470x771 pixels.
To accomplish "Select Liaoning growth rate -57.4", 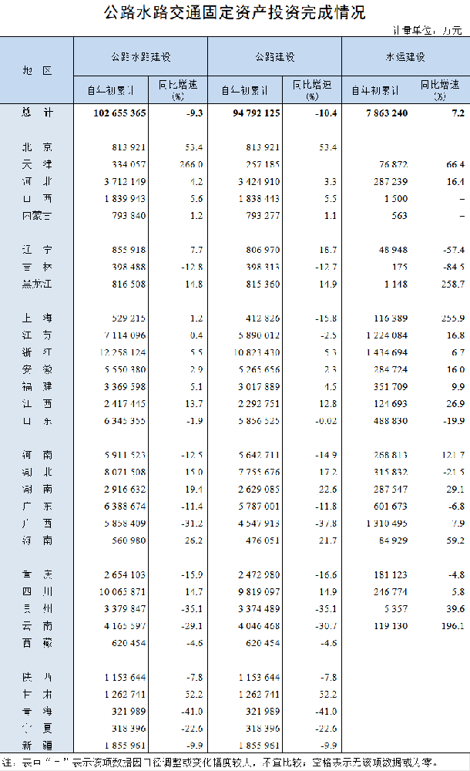I will (454, 250).
